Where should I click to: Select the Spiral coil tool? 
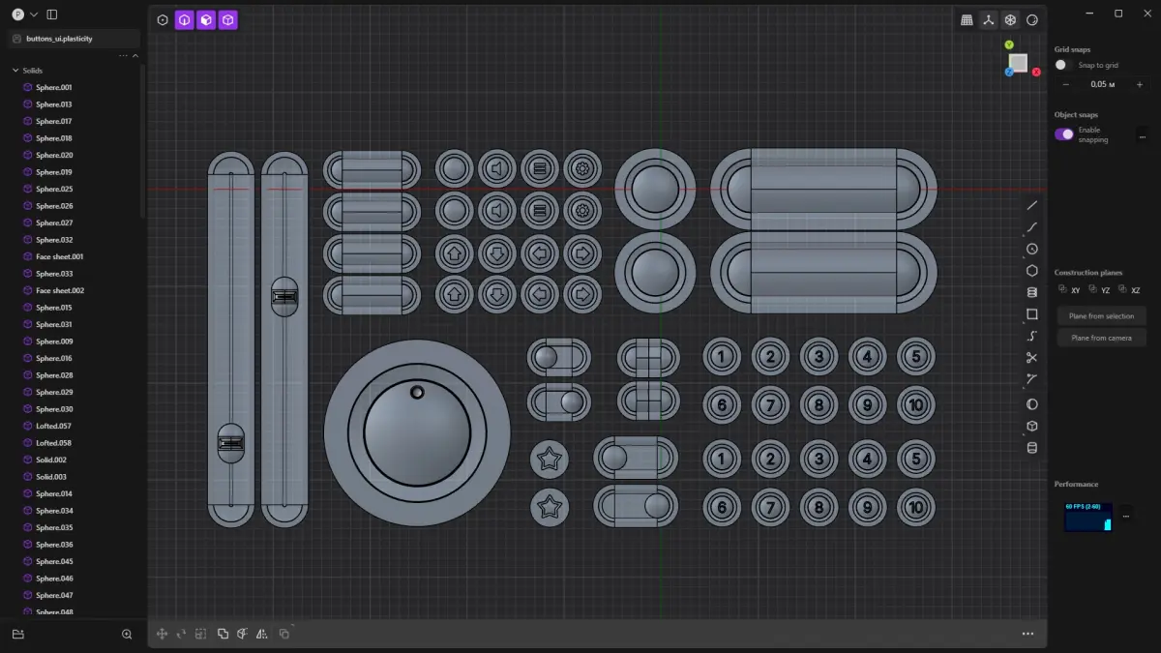(1032, 292)
